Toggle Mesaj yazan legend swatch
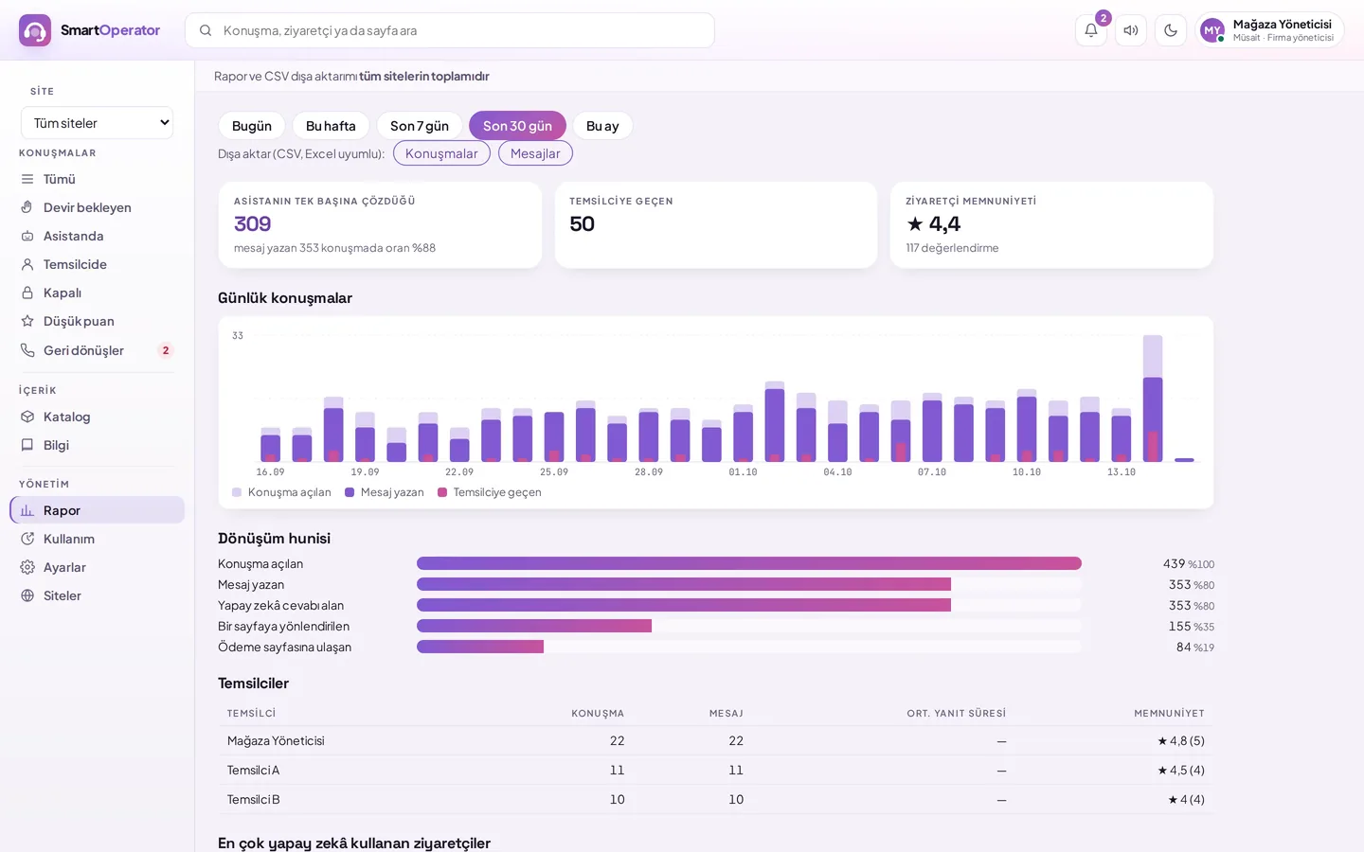Screen dimensions: 1364x852 (350, 492)
